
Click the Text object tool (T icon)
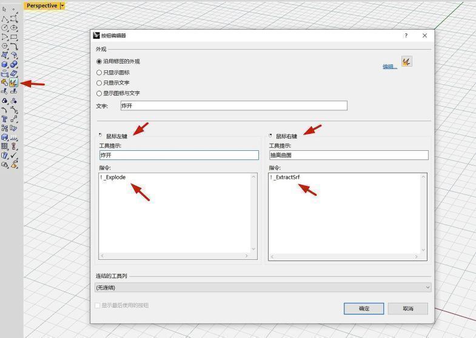click(5, 119)
